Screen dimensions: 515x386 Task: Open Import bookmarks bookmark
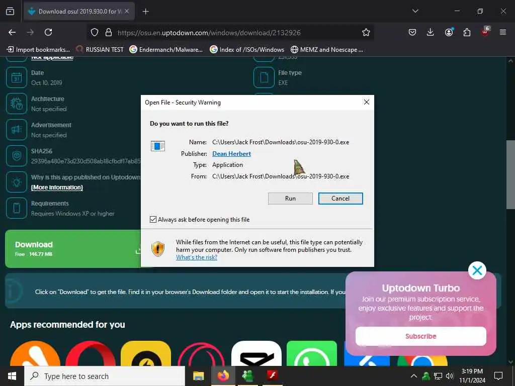pyautogui.click(x=38, y=50)
